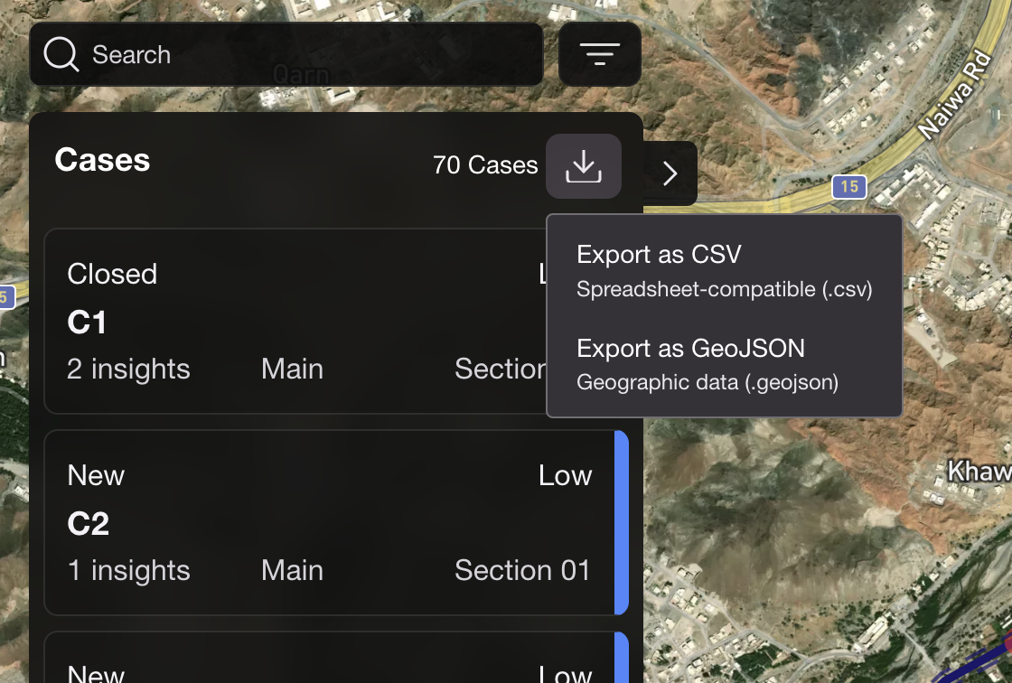The image size is (1012, 683).
Task: Click the magnifying glass search icon
Action: point(61,54)
